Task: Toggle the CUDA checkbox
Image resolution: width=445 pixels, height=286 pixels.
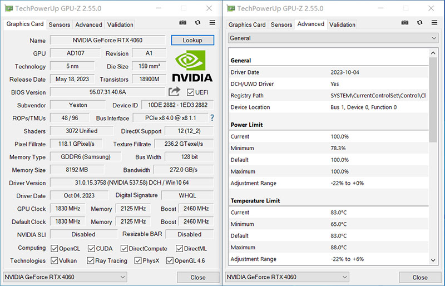Action: pos(91,249)
